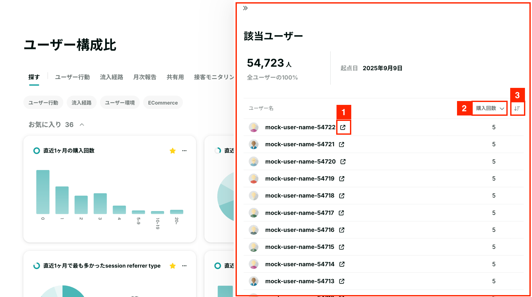Image resolution: width=532 pixels, height=297 pixels.
Task: Click avatar of mock-user-name-54714
Action: [x=254, y=264]
